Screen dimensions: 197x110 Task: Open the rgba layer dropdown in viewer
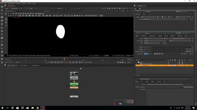click(7, 8)
